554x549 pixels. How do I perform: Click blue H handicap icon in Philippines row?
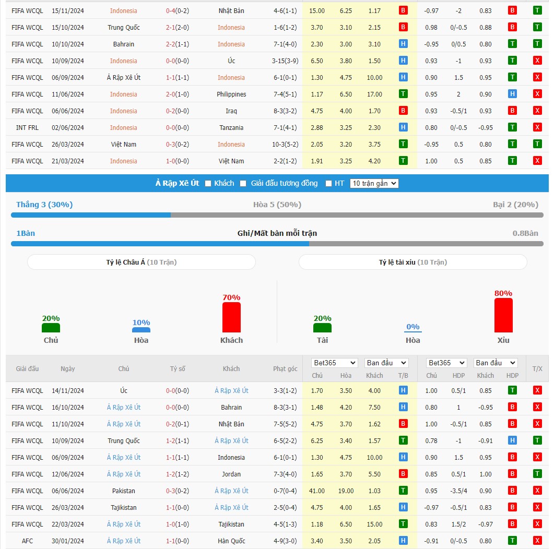click(512, 94)
